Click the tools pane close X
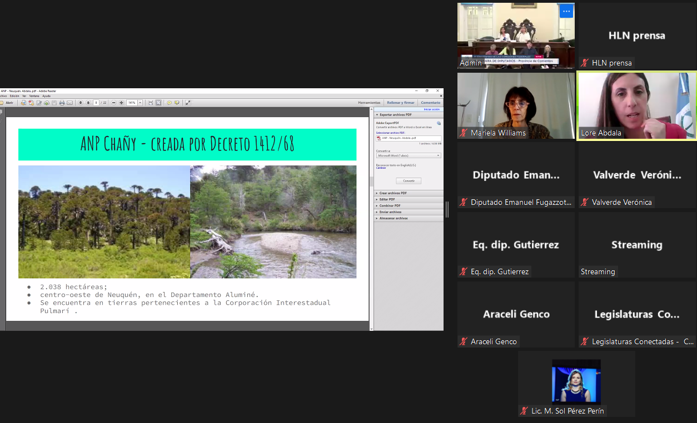Image resolution: width=697 pixels, height=423 pixels. coord(441,96)
